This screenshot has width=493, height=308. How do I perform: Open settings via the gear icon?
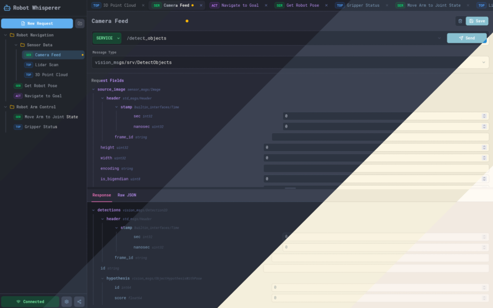(x=66, y=301)
